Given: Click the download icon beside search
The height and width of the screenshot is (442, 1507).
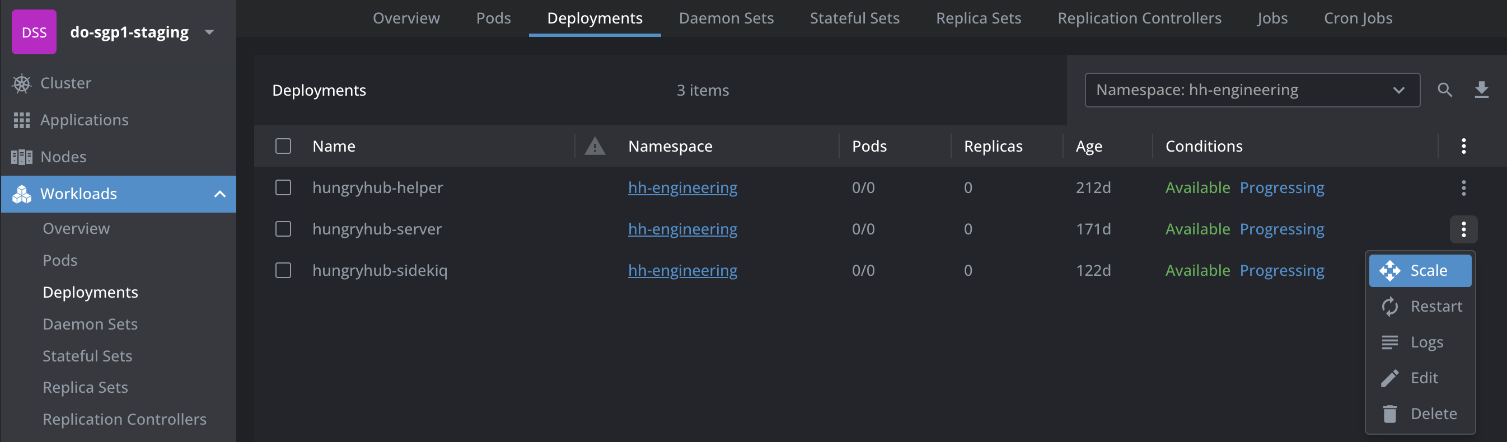Looking at the screenshot, I should coord(1481,90).
